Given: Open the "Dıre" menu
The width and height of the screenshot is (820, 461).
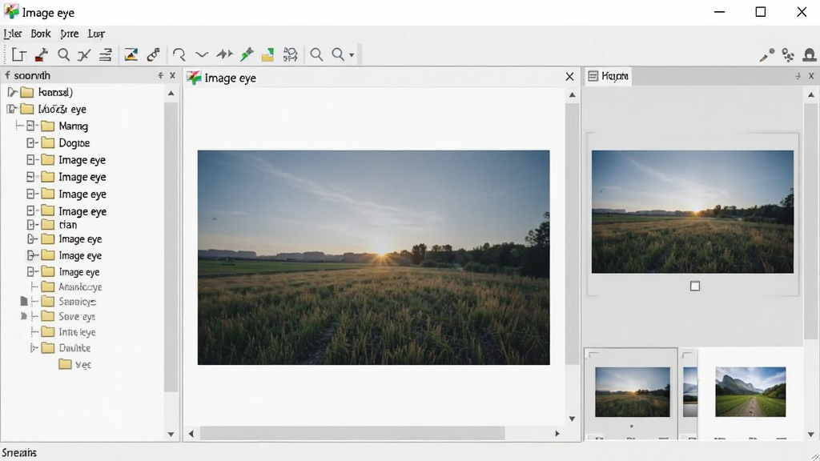Looking at the screenshot, I should tap(70, 34).
